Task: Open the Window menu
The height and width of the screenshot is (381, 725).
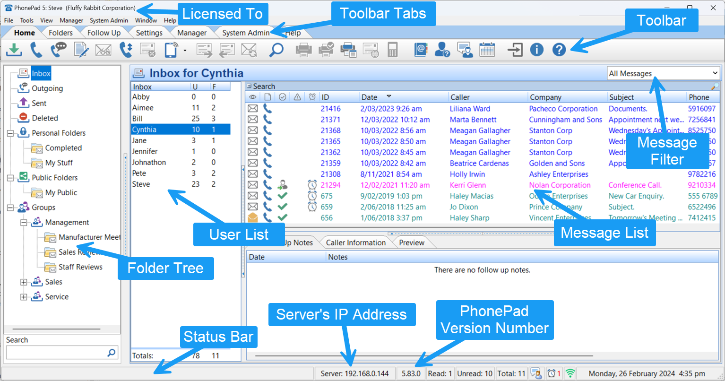Action: [146, 20]
